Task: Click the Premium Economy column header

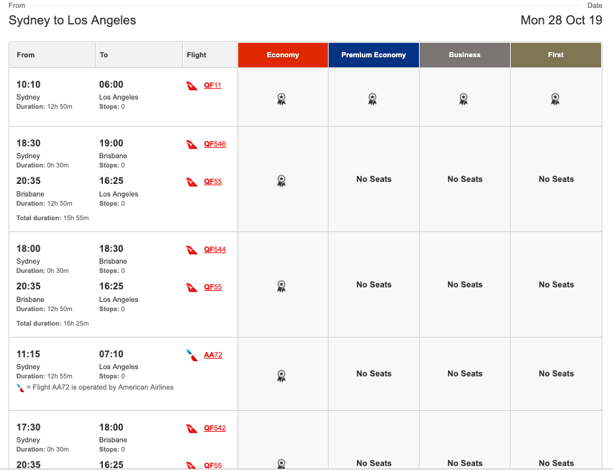Action: click(373, 55)
